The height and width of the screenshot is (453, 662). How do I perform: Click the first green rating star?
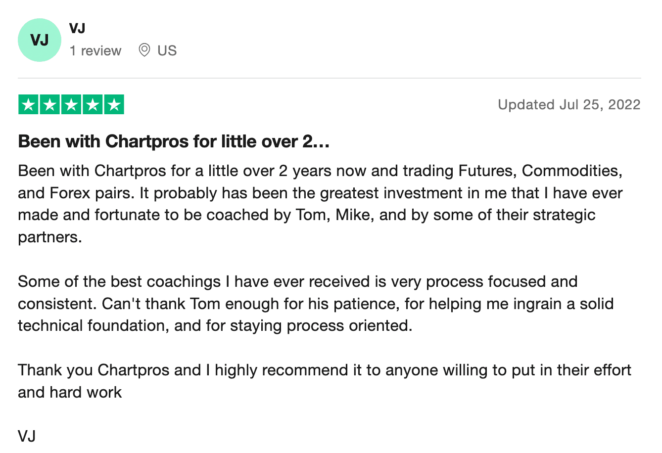tap(29, 105)
